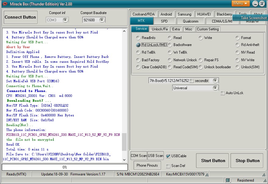Click the log scrollbar up arrow
268x184 pixels.
[x=124, y=31]
